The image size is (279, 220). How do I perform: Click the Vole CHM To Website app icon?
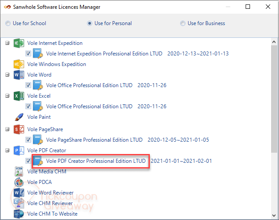19,214
